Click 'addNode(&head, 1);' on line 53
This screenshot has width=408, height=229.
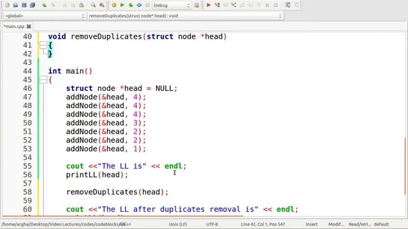(x=106, y=149)
